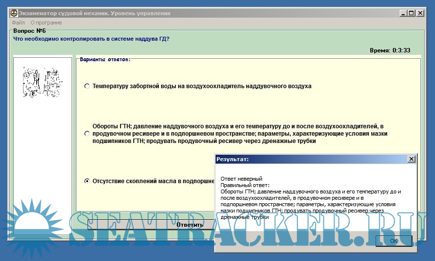
Task: Close the Экзаменатор main window
Action: pos(420,13)
